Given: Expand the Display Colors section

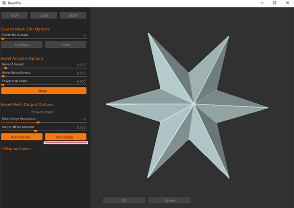Looking at the screenshot, I should tap(16, 148).
